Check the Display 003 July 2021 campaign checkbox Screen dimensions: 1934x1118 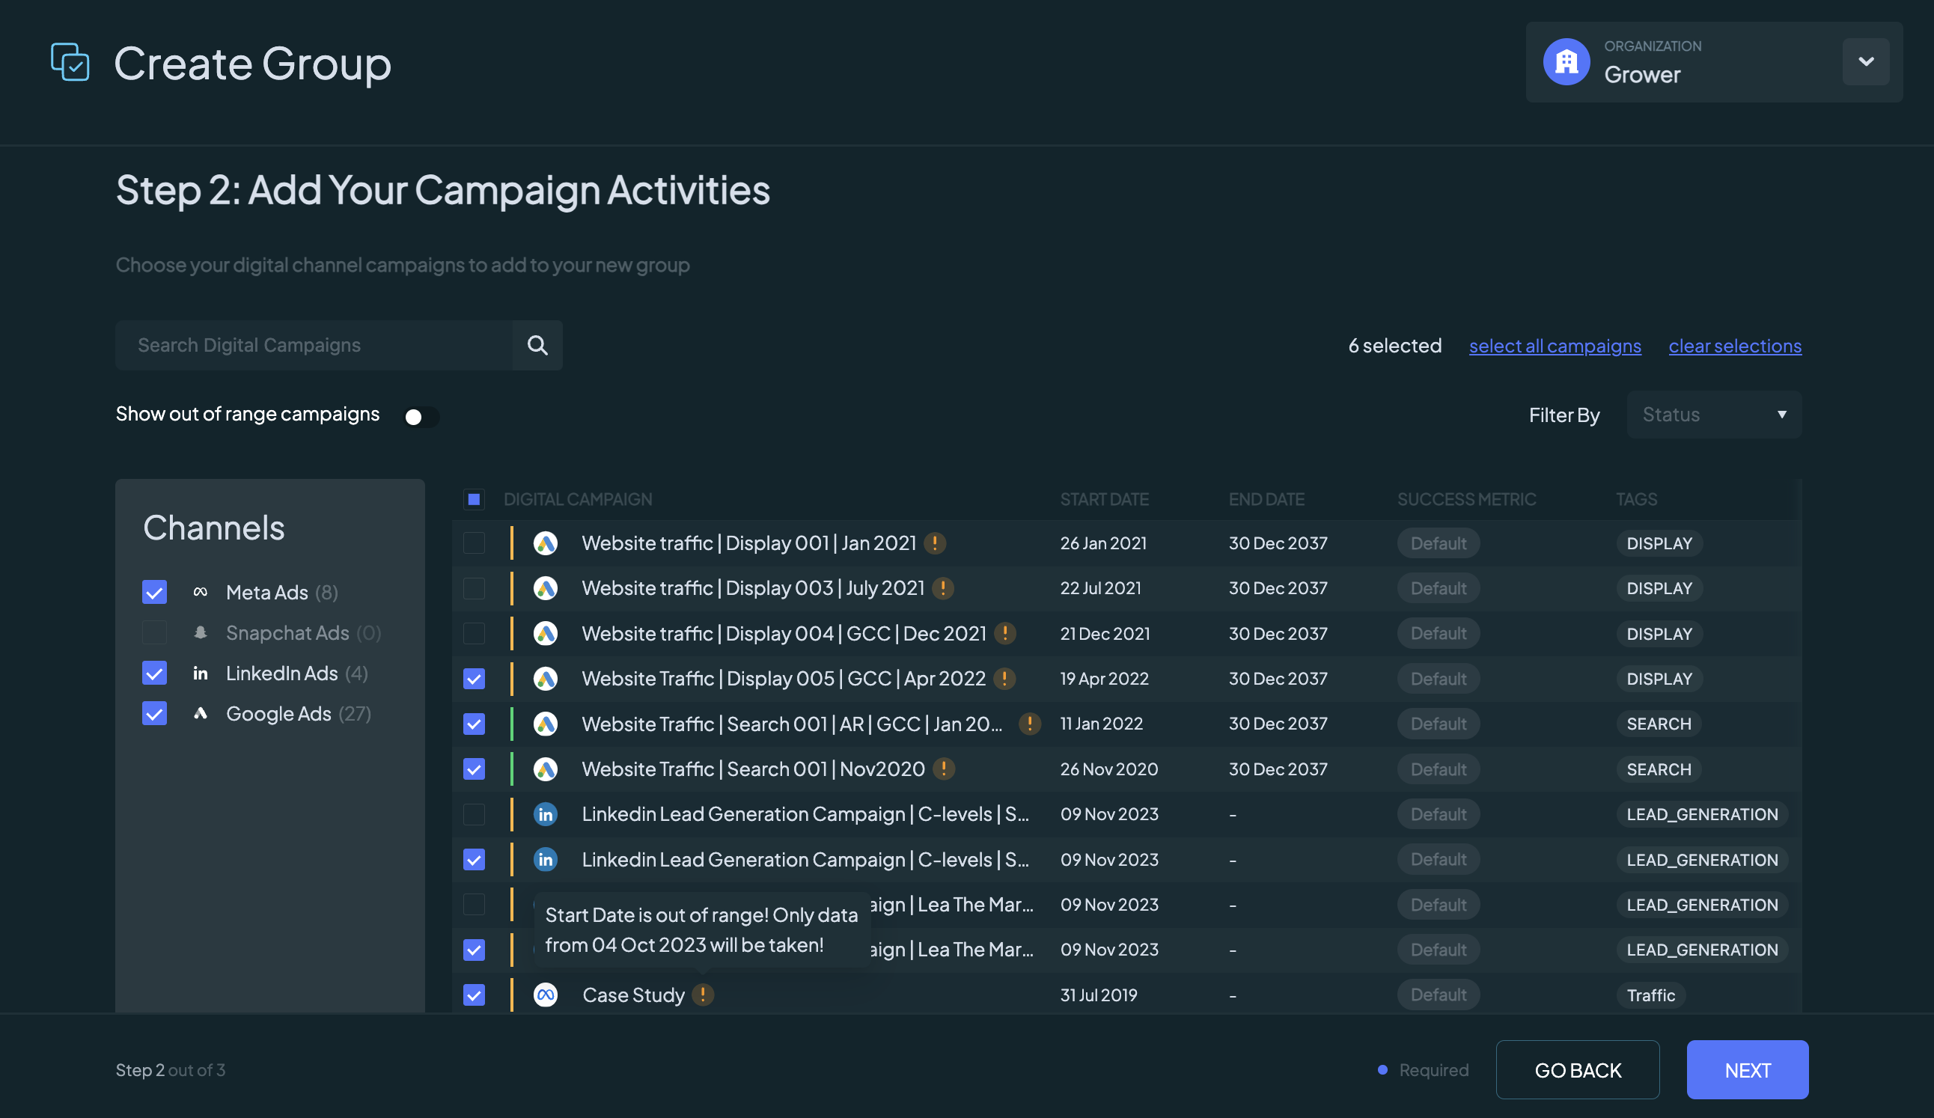point(474,588)
